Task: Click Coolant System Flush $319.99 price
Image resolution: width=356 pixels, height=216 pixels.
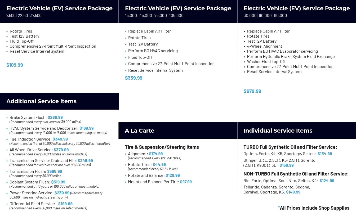Action: pyautogui.click(x=58, y=182)
